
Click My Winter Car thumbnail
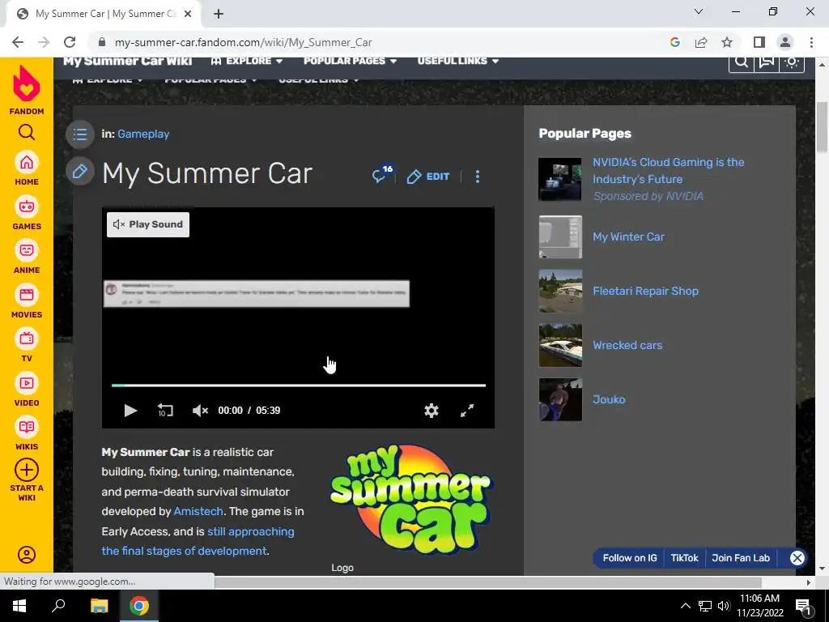click(560, 237)
